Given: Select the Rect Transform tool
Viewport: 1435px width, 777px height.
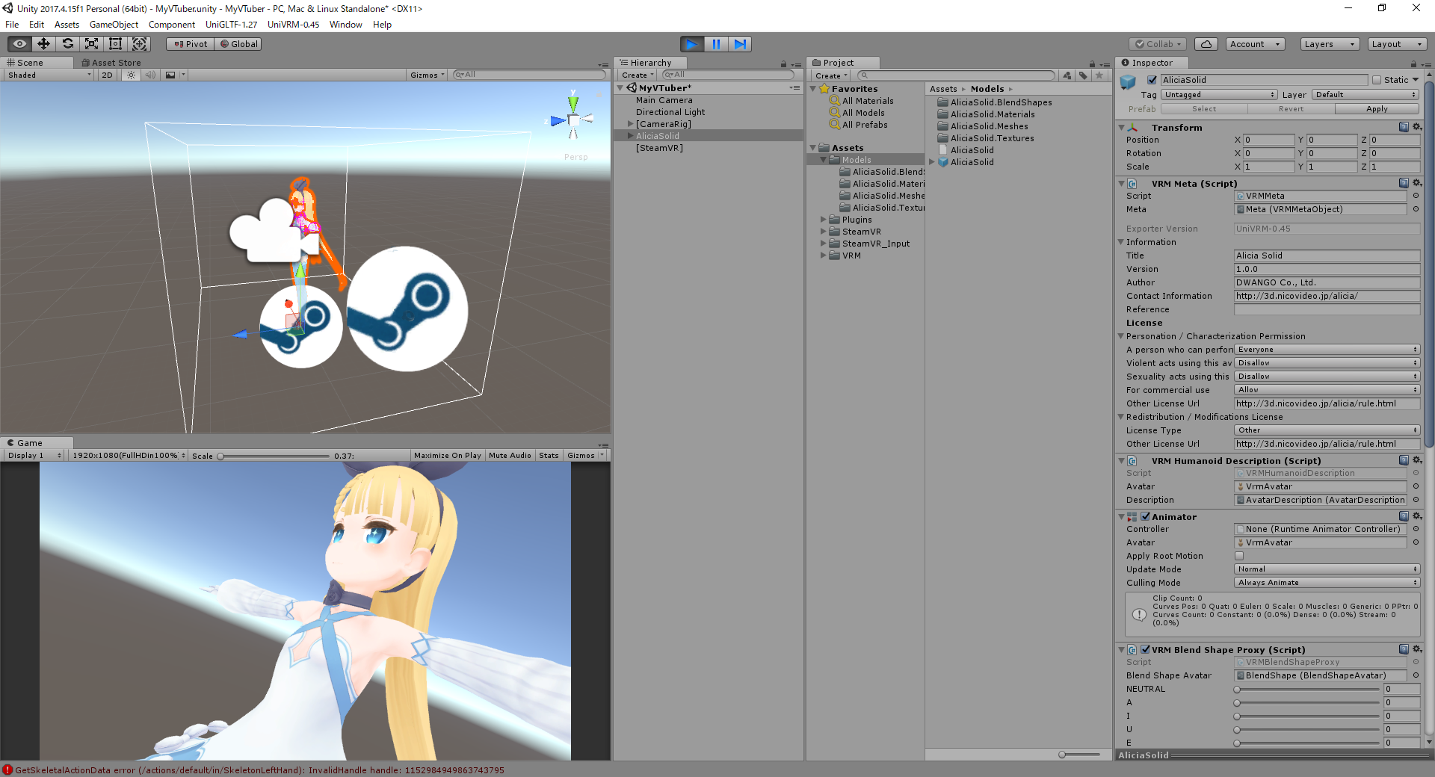Looking at the screenshot, I should tap(115, 44).
